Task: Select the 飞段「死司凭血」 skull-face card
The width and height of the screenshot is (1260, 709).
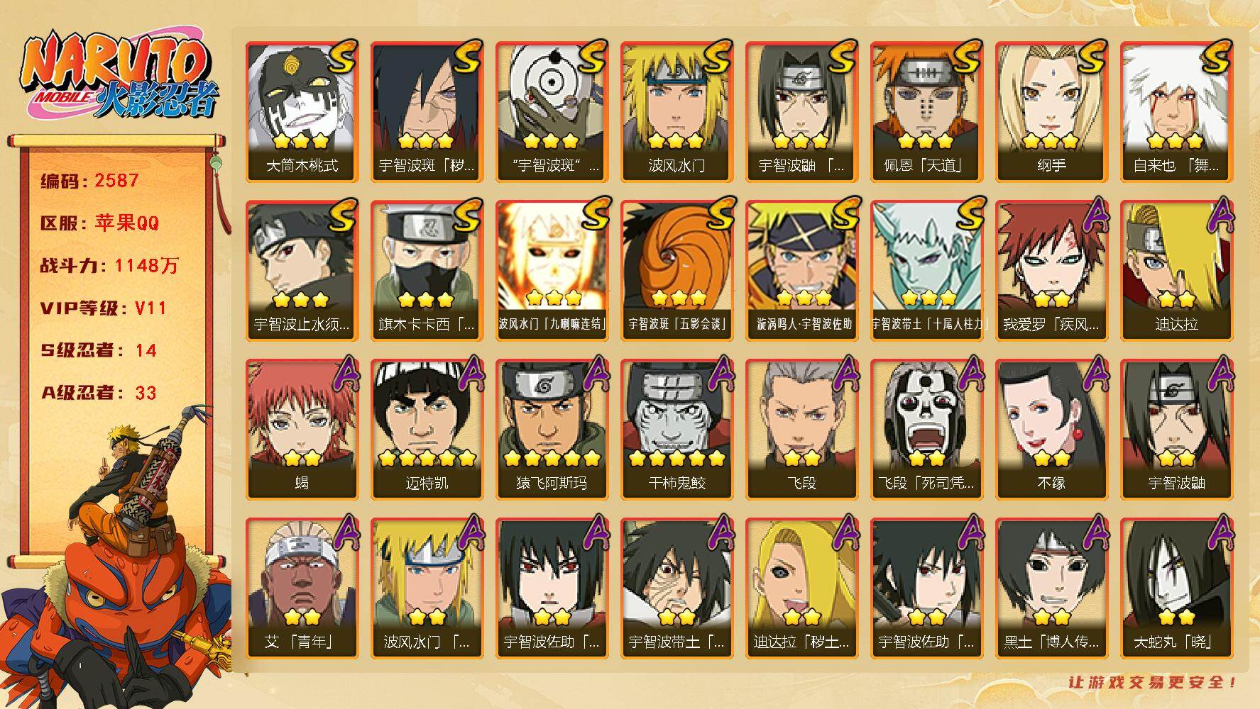Action: pos(926,430)
